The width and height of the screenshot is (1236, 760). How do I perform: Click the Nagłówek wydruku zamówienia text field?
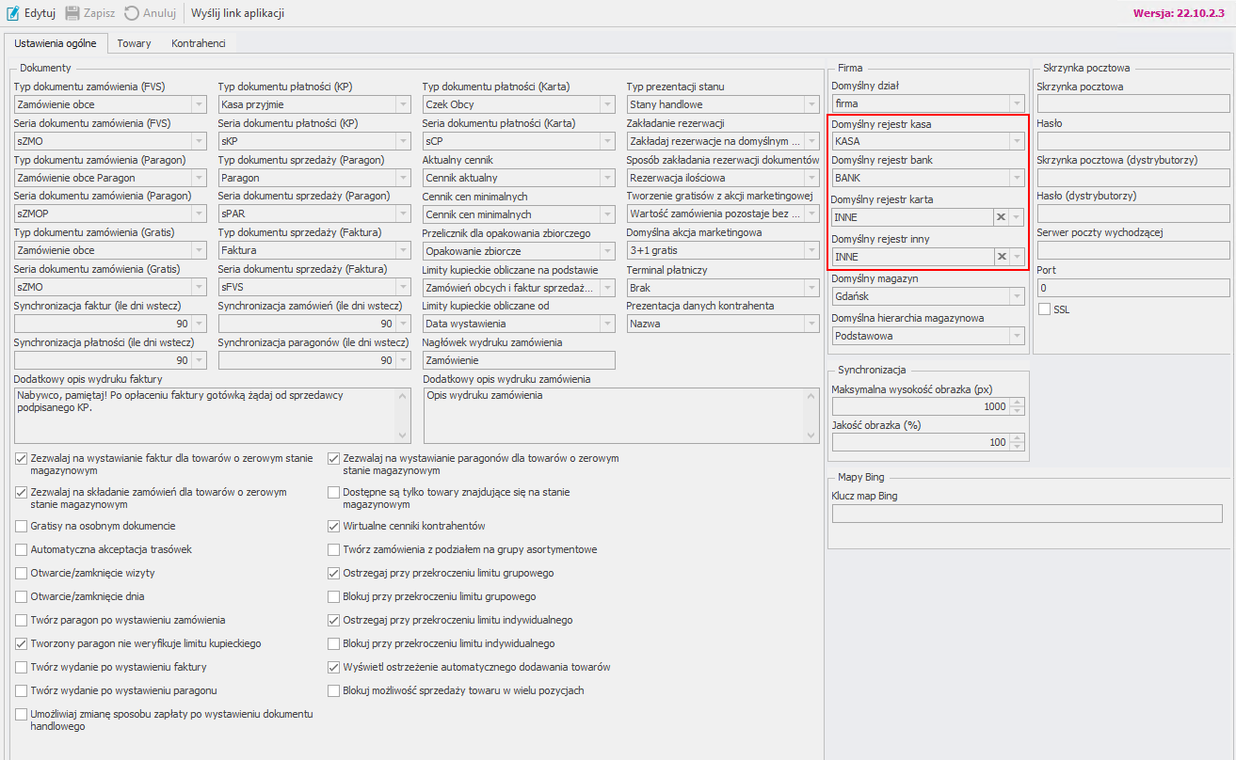pyautogui.click(x=518, y=360)
